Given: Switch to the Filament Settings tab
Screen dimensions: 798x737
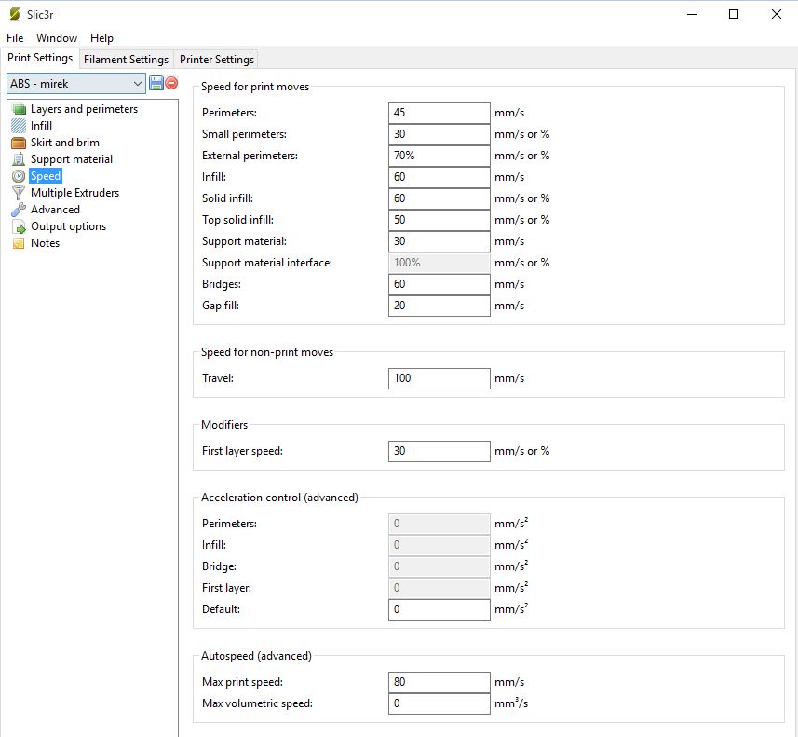Looking at the screenshot, I should 126,60.
